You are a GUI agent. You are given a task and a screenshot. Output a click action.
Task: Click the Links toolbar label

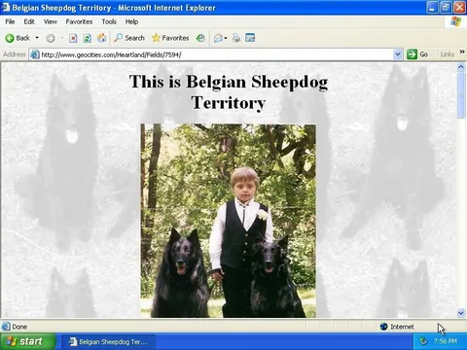[x=448, y=54]
